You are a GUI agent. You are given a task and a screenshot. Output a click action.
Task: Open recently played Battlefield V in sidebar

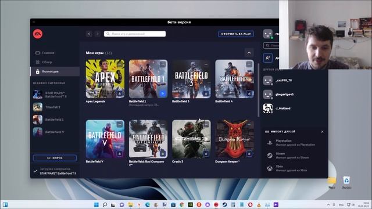55,132
